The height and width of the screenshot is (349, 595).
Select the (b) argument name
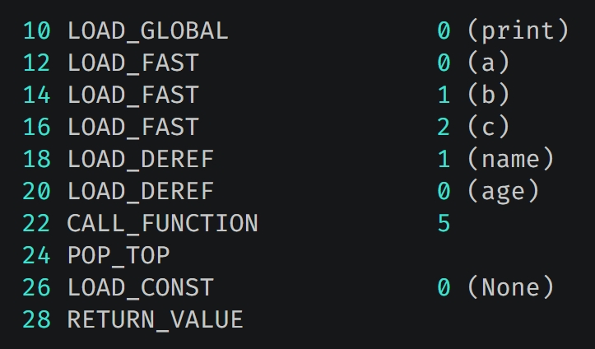(488, 94)
